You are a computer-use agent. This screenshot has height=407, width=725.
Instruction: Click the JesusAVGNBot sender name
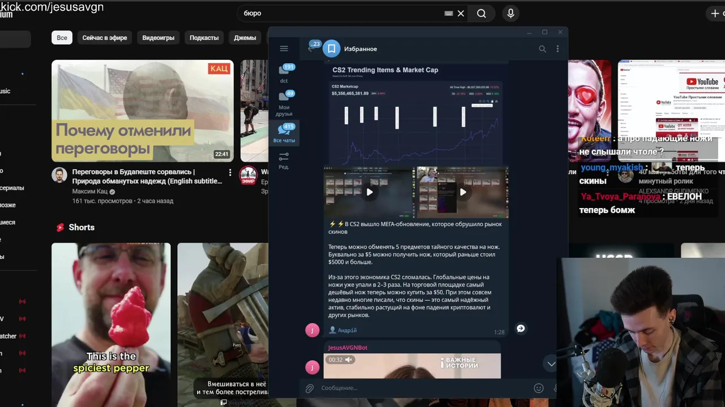348,348
